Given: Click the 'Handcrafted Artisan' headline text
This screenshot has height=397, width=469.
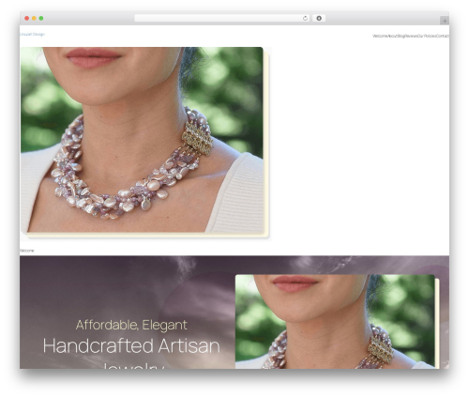Looking at the screenshot, I should coord(131,345).
